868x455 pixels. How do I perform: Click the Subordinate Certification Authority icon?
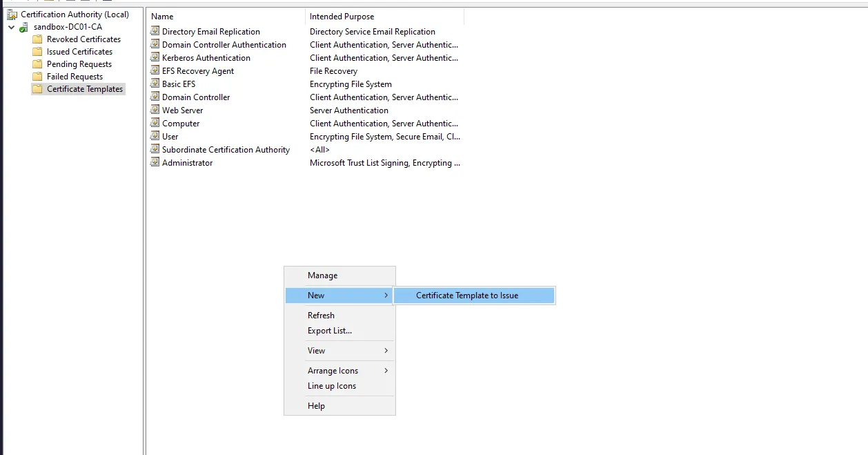click(x=155, y=150)
